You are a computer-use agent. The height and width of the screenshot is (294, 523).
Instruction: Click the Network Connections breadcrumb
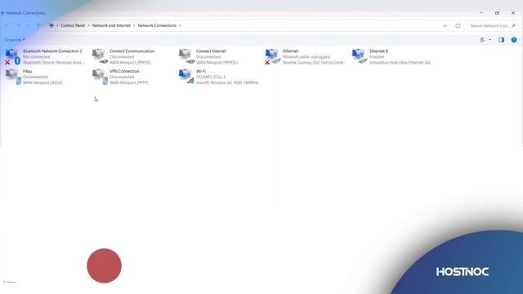[157, 25]
